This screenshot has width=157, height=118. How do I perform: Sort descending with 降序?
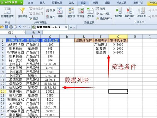click(x=51, y=17)
